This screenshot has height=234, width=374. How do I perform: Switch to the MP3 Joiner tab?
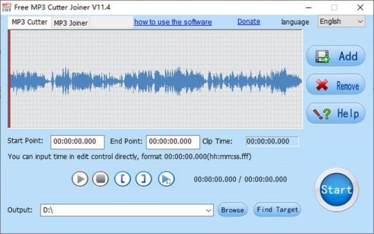71,23
